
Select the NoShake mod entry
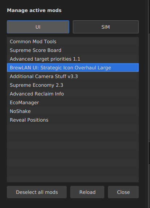pos(73,111)
